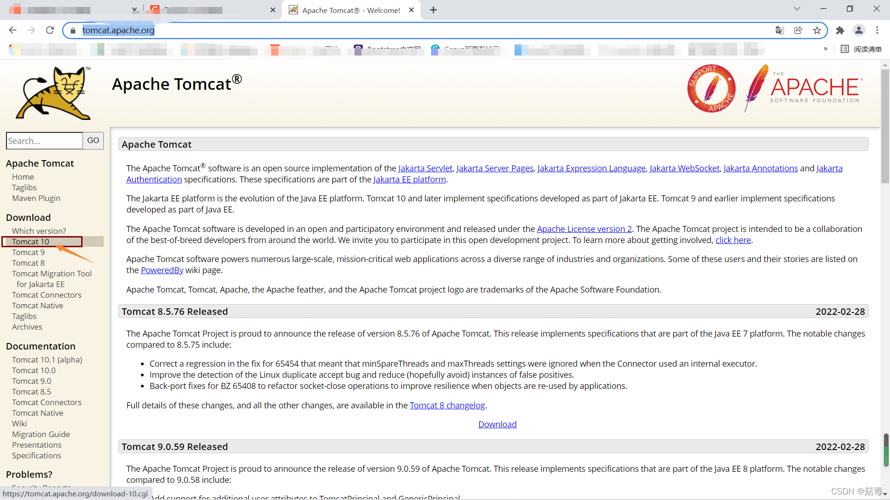Open the tab search dropdown arrow
This screenshot has width=890, height=500.
[797, 9]
